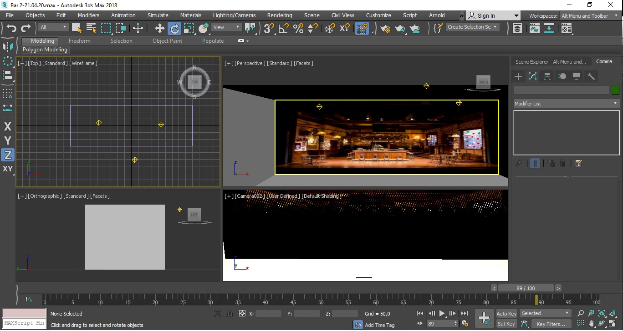Expand the ribbon options dropdown
The image size is (623, 331).
(244, 41)
